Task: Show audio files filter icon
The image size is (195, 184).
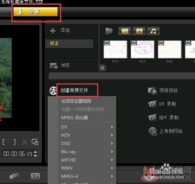Action: pyautogui.click(x=153, y=31)
